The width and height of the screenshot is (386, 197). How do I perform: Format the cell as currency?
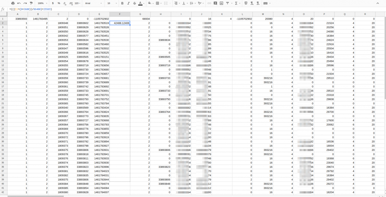point(53,3)
